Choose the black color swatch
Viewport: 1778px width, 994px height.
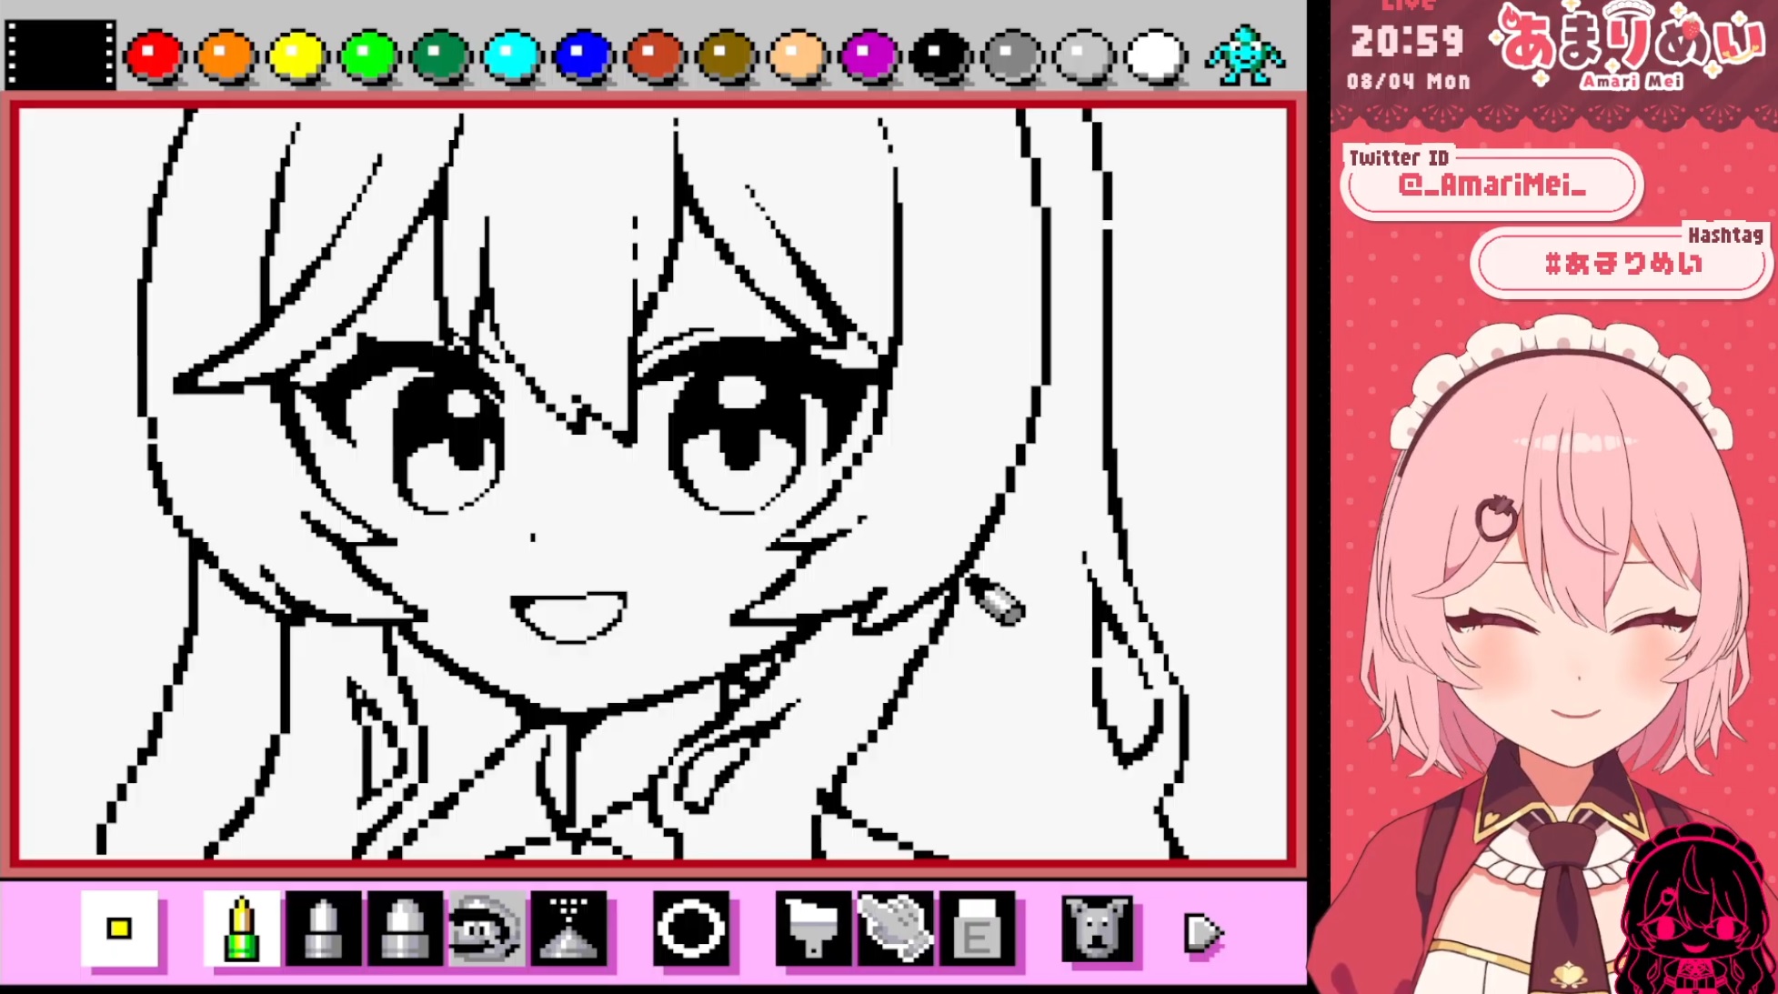[x=940, y=56]
